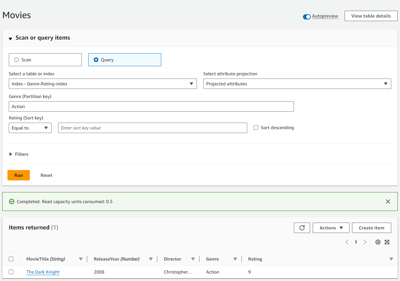
Task: Open table preferences gear icon
Action: (378, 242)
